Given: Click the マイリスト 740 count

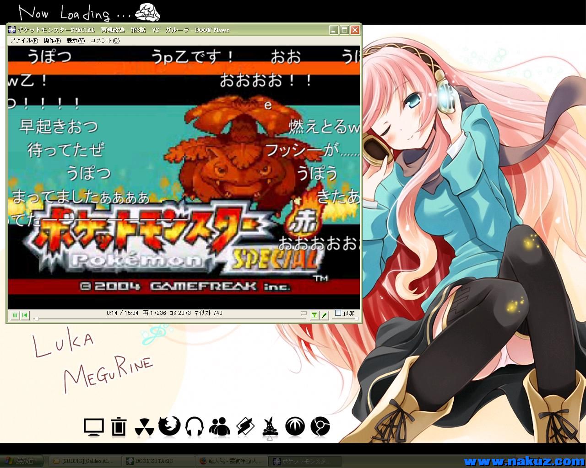Looking at the screenshot, I should coord(208,313).
